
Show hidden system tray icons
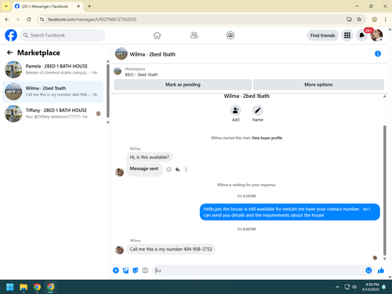tap(337, 287)
